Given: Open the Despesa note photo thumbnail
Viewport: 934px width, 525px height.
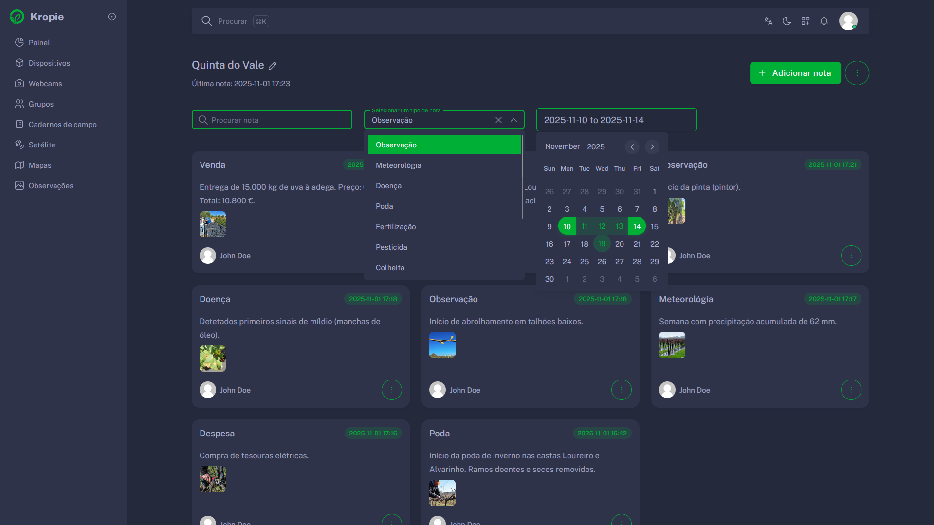Looking at the screenshot, I should 212,479.
